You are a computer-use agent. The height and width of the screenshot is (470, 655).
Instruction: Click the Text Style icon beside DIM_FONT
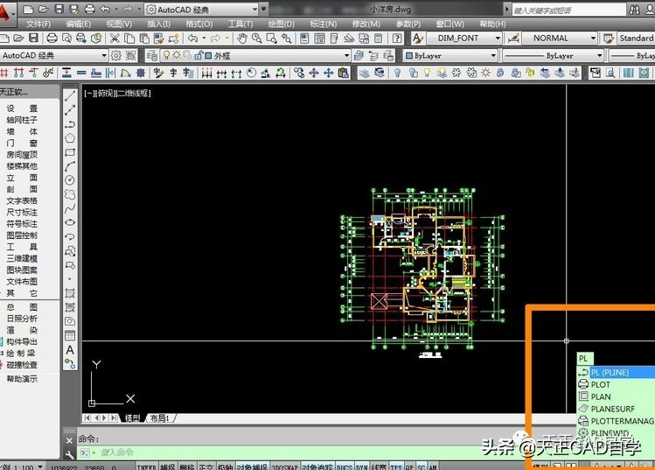coord(417,39)
